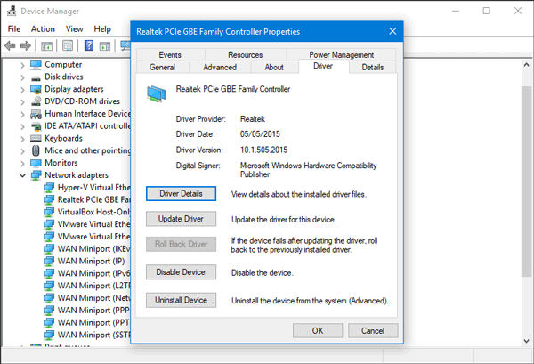Click the Forward arrow in Device Manager toolbar

pyautogui.click(x=26, y=45)
